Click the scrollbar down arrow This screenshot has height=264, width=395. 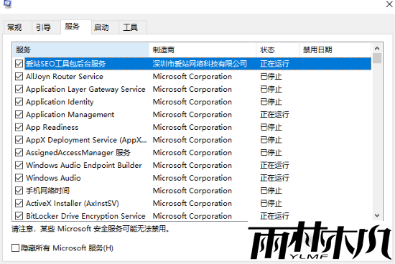click(x=377, y=215)
